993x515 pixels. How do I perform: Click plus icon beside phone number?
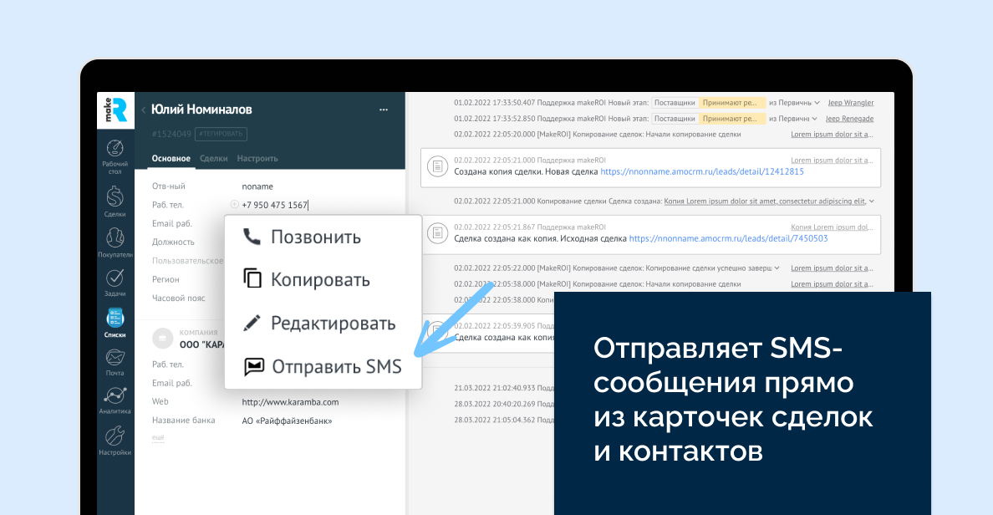click(x=234, y=204)
